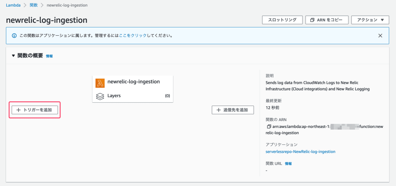Click the newrelic-log-ingestion page heading
Image resolution: width=396 pixels, height=186 pixels.
point(47,20)
